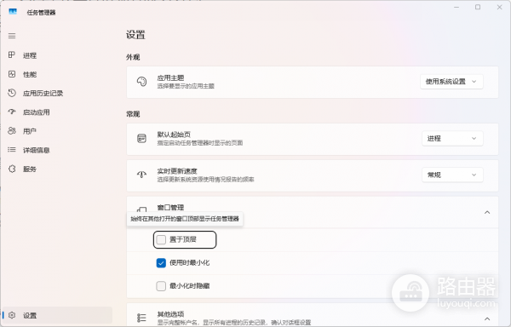Open the 使用系统设置 theme dropdown
Image resolution: width=511 pixels, height=327 pixels.
451,82
